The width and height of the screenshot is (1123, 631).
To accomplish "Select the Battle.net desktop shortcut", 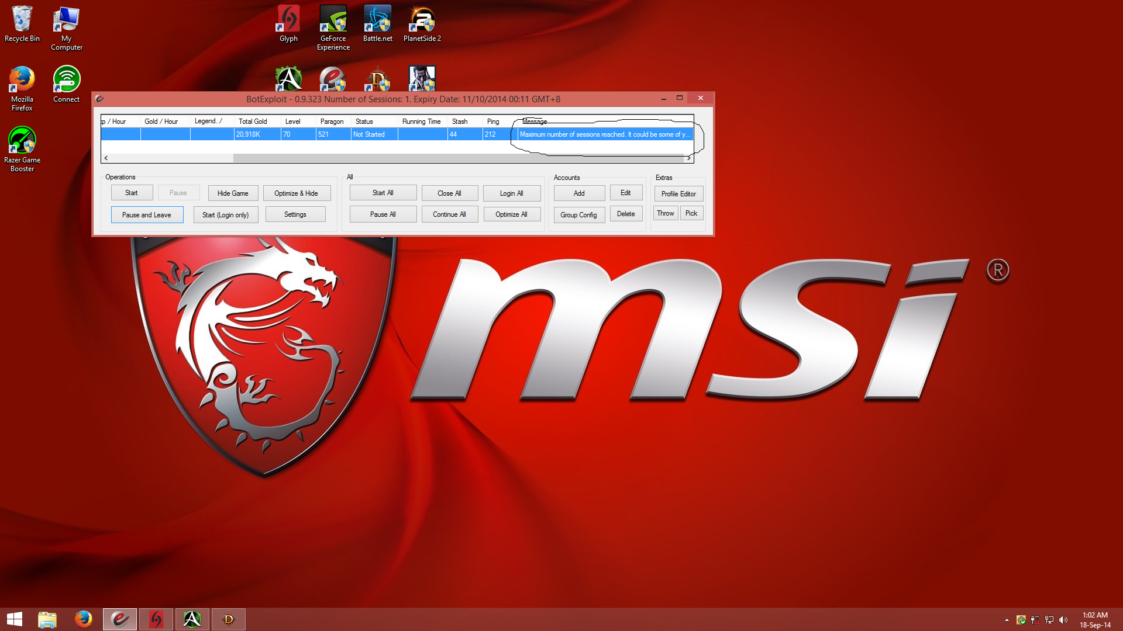I will 378,24.
